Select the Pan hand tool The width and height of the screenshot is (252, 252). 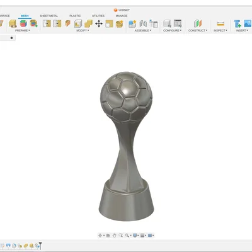114,236
